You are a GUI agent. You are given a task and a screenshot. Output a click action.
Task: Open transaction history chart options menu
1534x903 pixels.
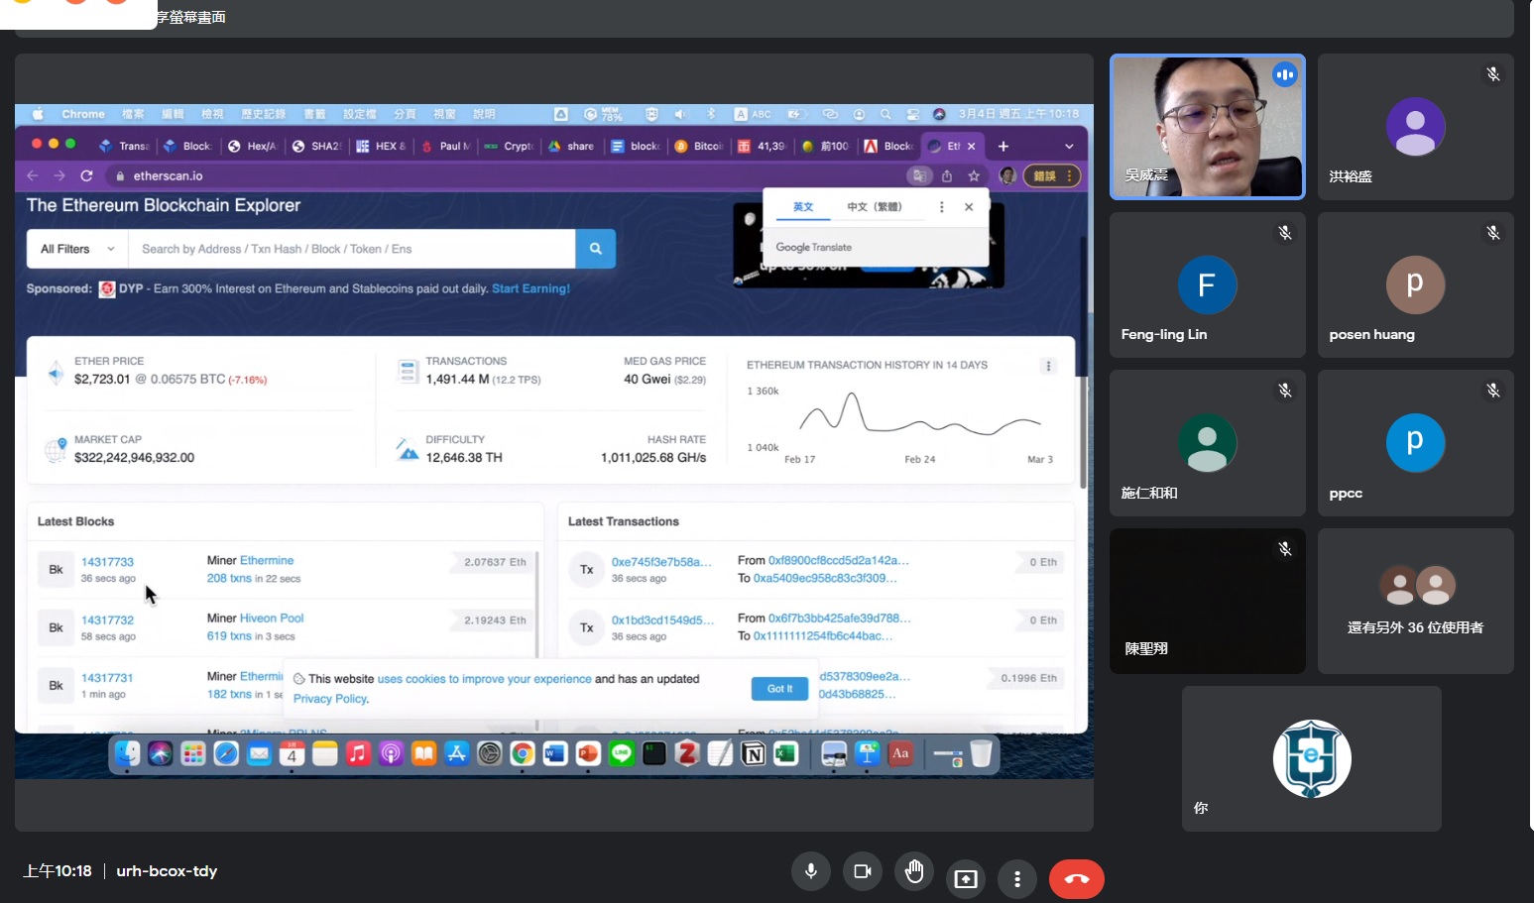1048,366
